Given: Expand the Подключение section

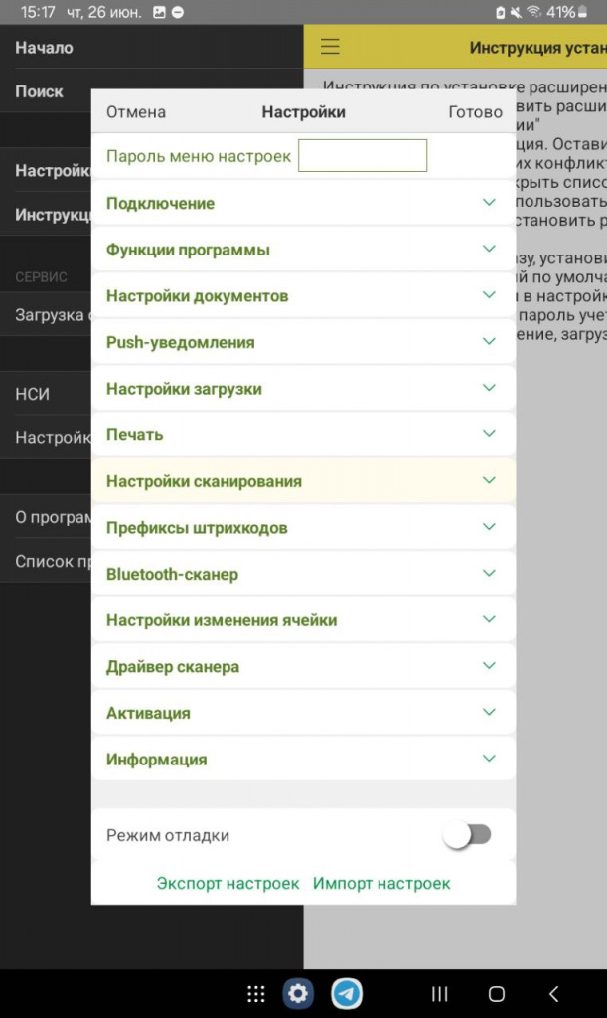Looking at the screenshot, I should point(304,203).
